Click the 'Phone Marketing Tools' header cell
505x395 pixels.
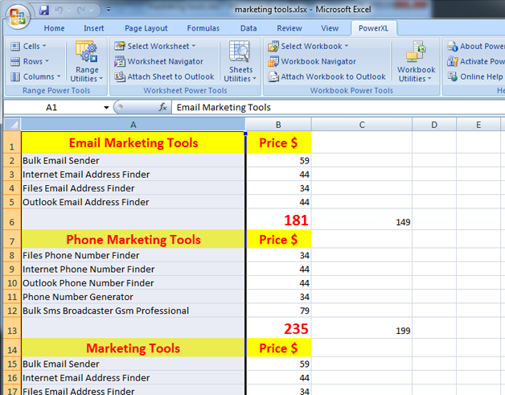coord(133,239)
